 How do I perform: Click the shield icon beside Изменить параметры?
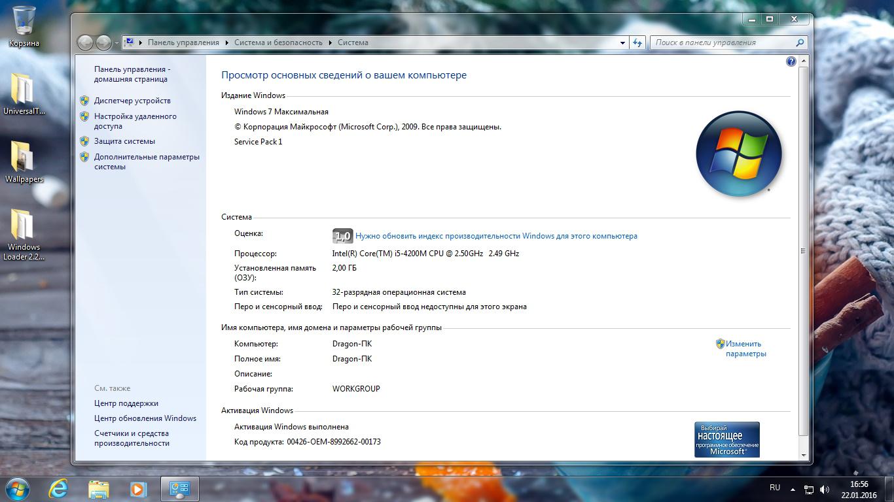click(720, 344)
